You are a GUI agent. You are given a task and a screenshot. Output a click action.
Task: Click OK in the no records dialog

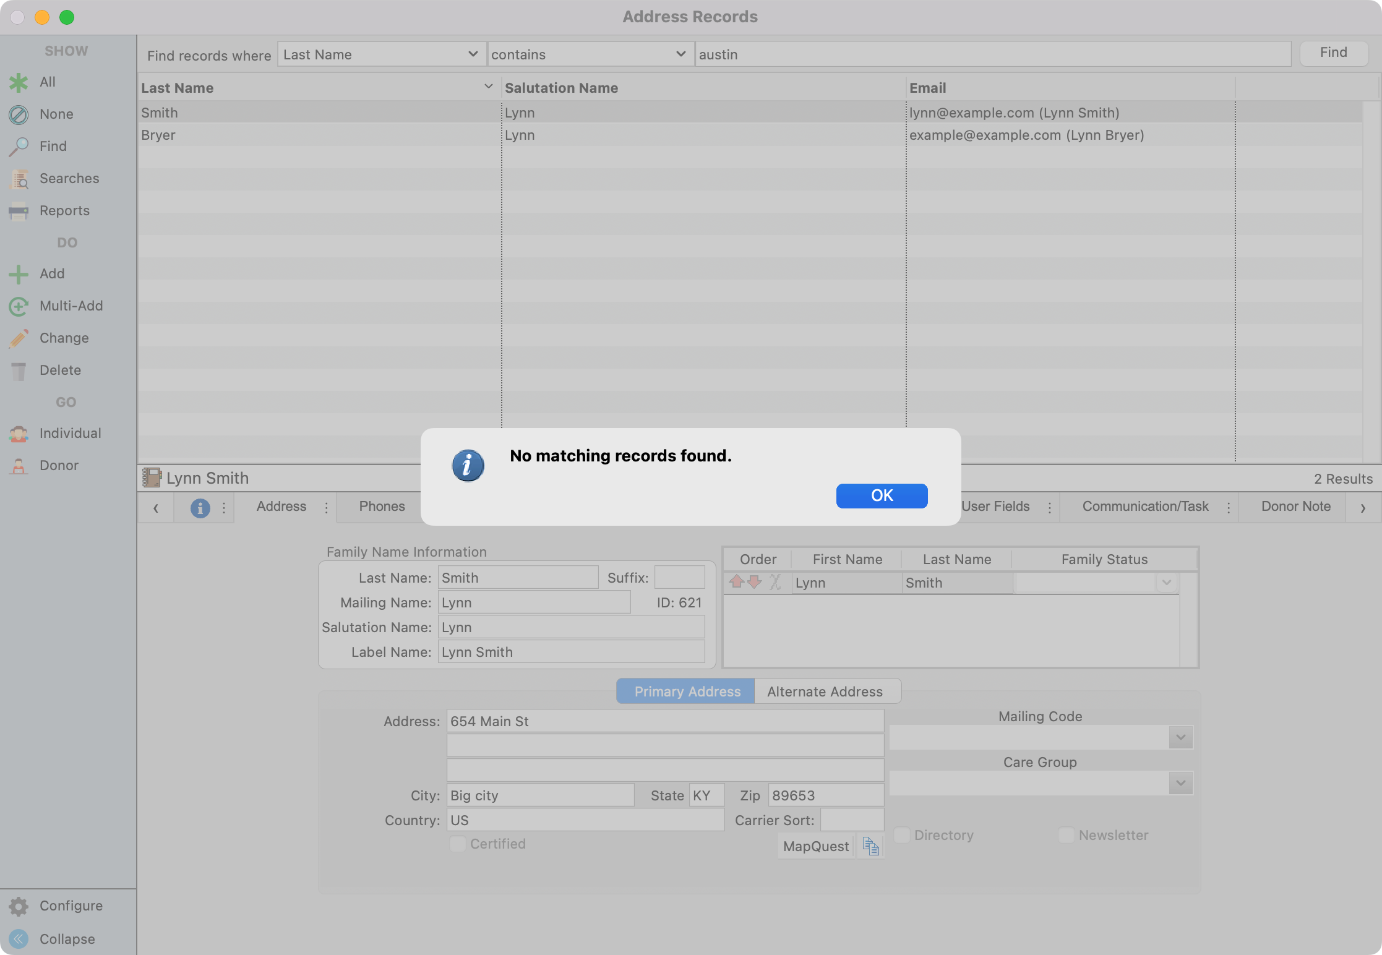pos(882,495)
